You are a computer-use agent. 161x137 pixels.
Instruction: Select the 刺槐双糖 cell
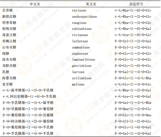coord(9,29)
